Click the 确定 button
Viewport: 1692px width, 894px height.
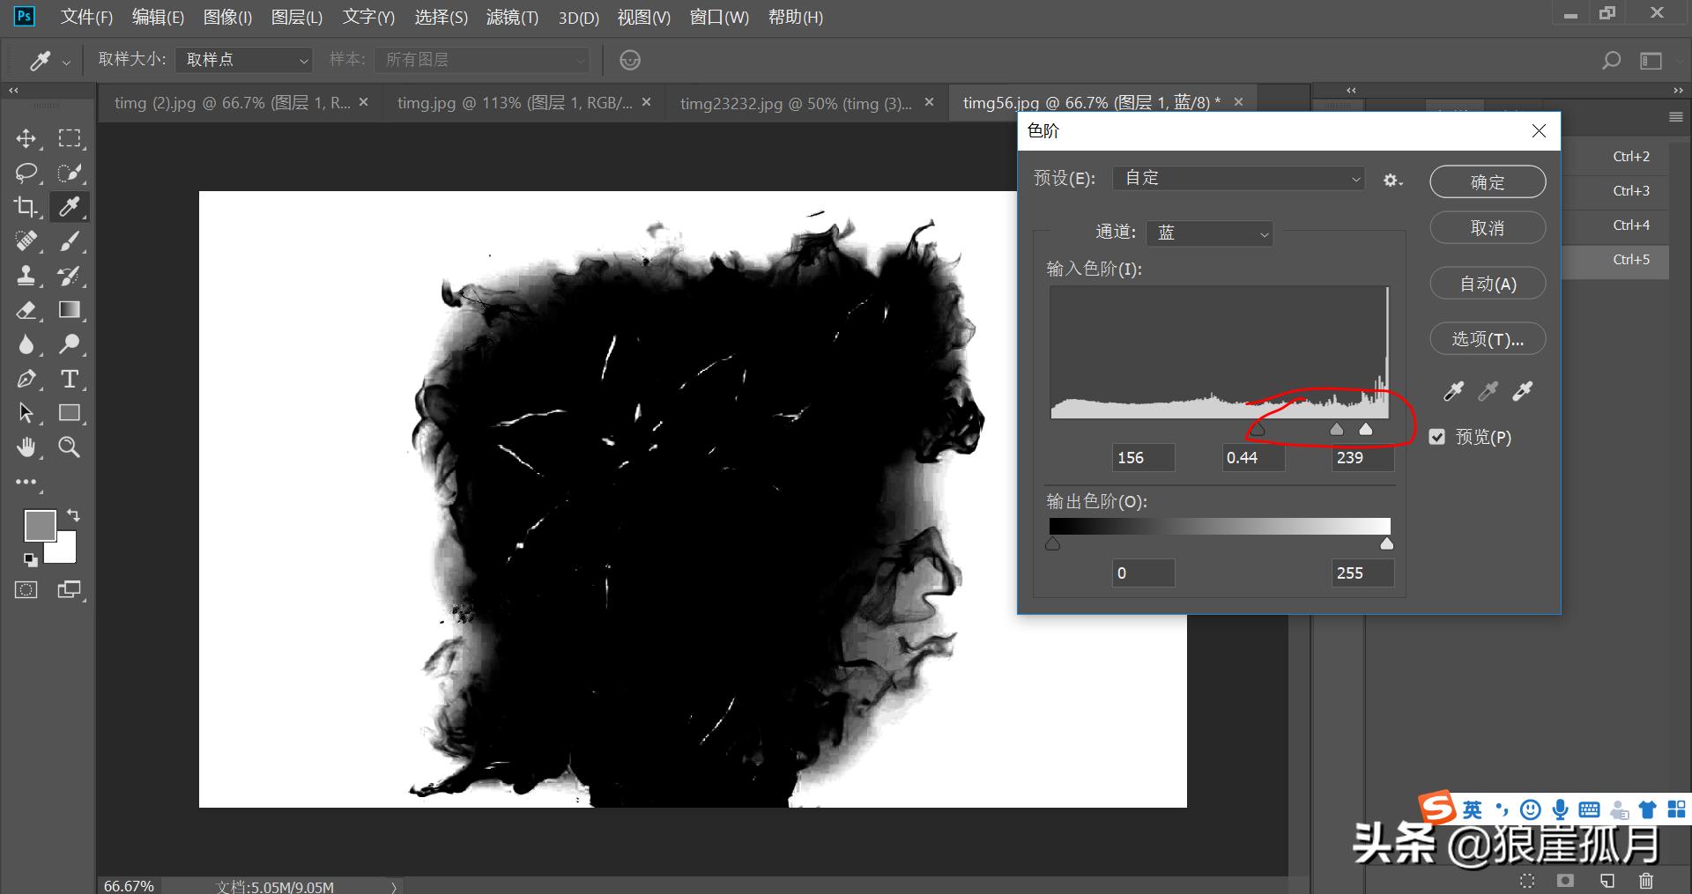1487,181
